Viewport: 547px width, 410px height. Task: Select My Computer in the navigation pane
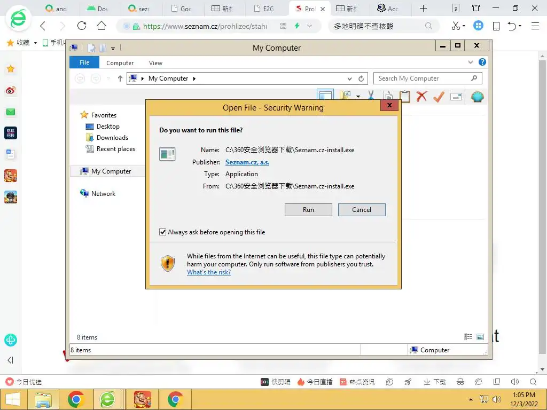111,171
